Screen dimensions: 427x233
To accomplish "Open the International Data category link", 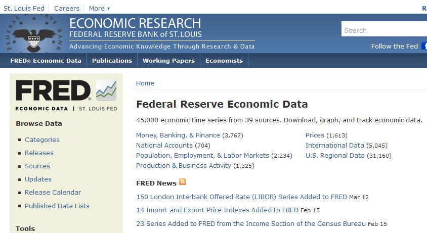I will 335,146.
